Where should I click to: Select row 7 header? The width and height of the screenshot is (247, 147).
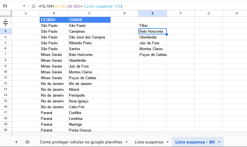[x=6, y=55]
